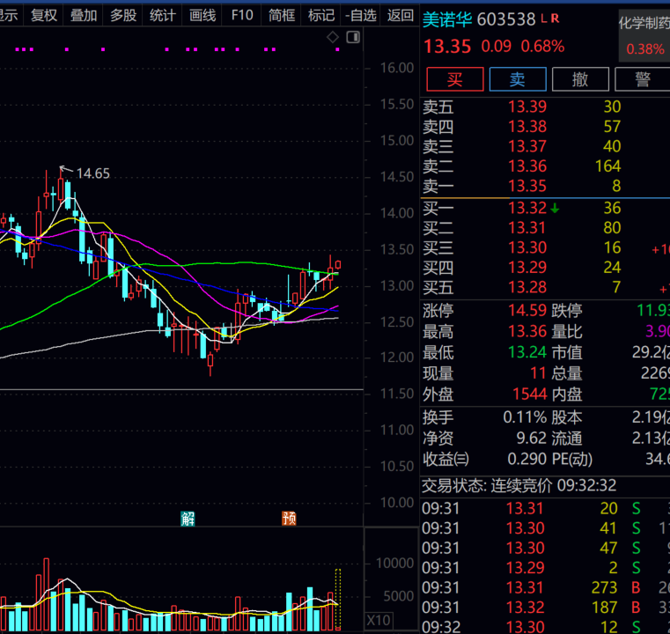The height and width of the screenshot is (634, 670).
Task: Click 涨停 limit-up price 14.59
Action: coord(527,310)
